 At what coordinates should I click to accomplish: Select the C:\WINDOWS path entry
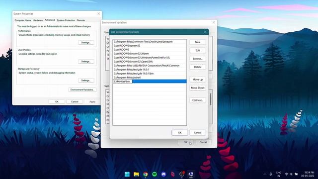(x=150, y=50)
